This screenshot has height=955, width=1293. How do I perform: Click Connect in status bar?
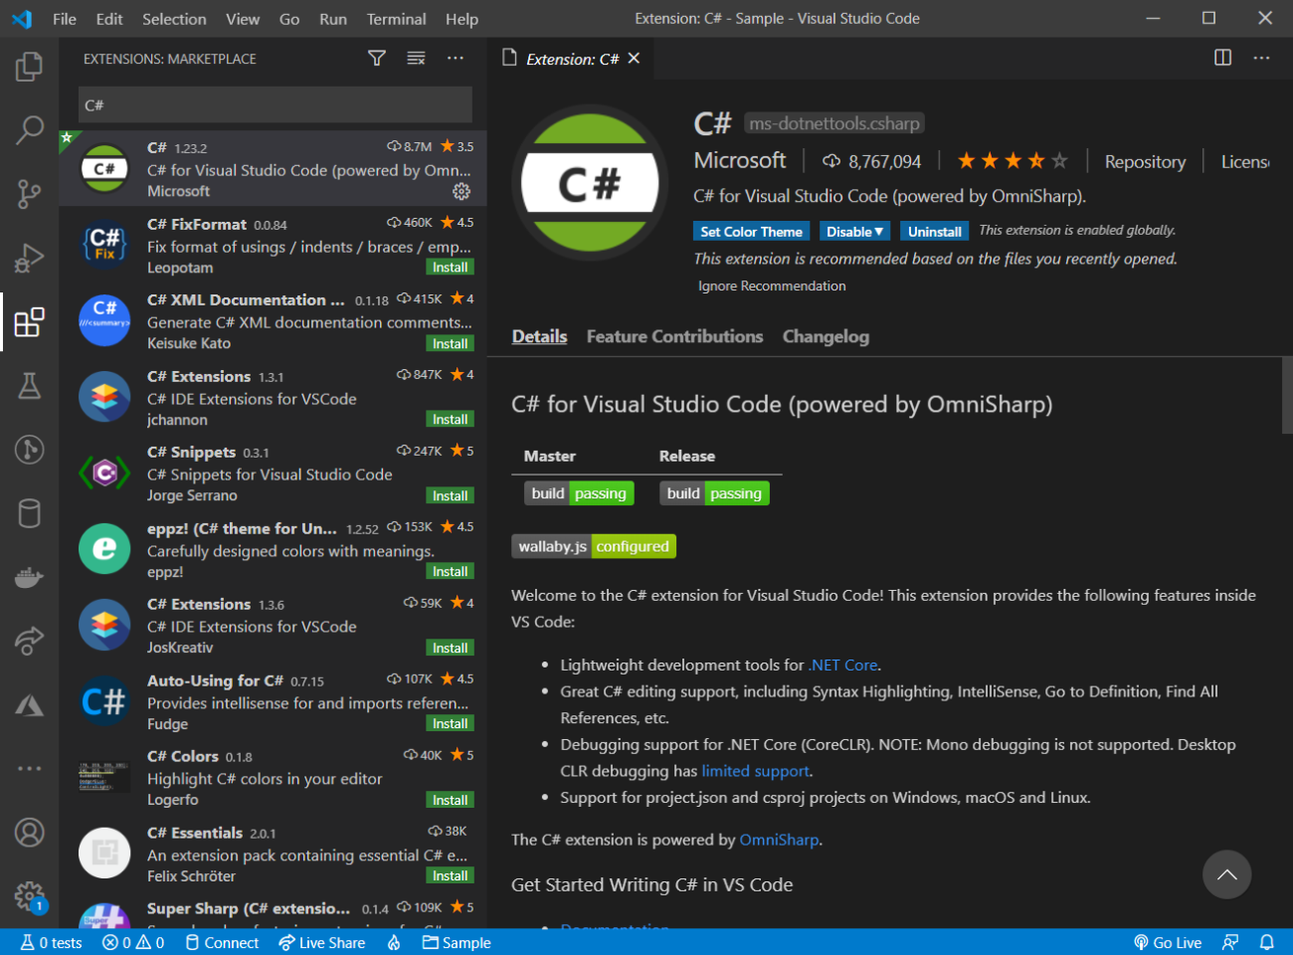point(222,942)
